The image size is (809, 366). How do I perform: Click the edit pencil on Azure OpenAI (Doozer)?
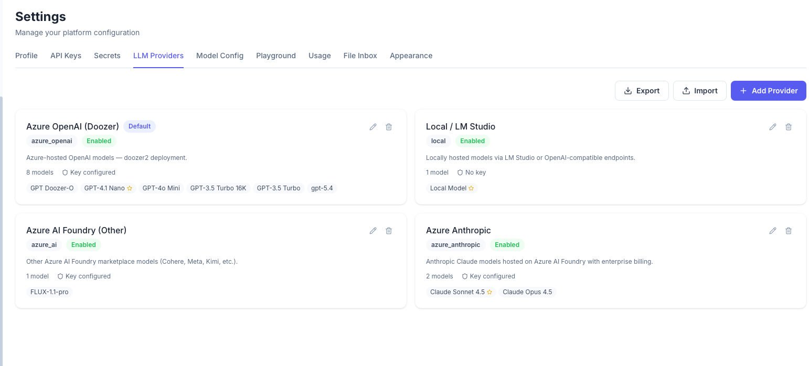click(373, 126)
